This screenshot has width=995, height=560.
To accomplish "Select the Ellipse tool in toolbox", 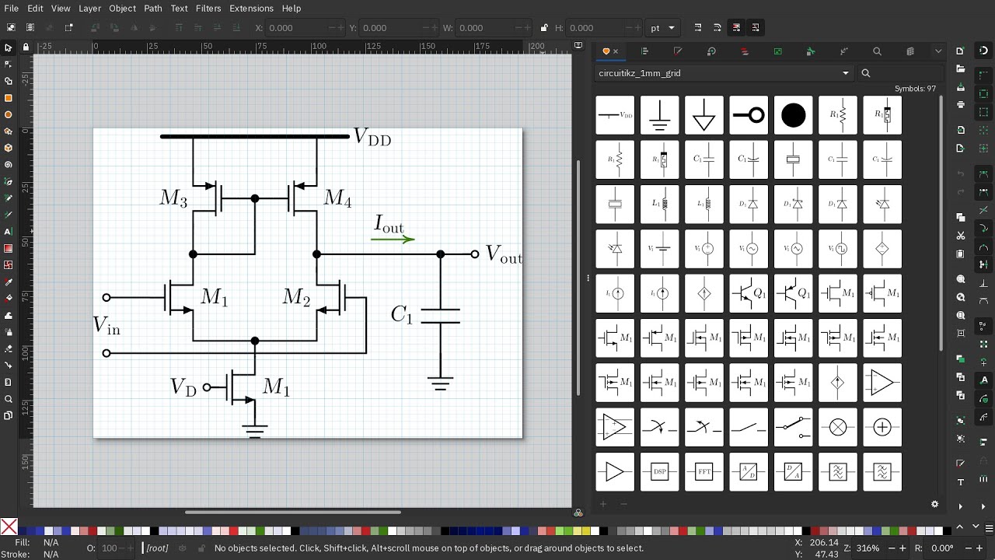I will (x=9, y=114).
